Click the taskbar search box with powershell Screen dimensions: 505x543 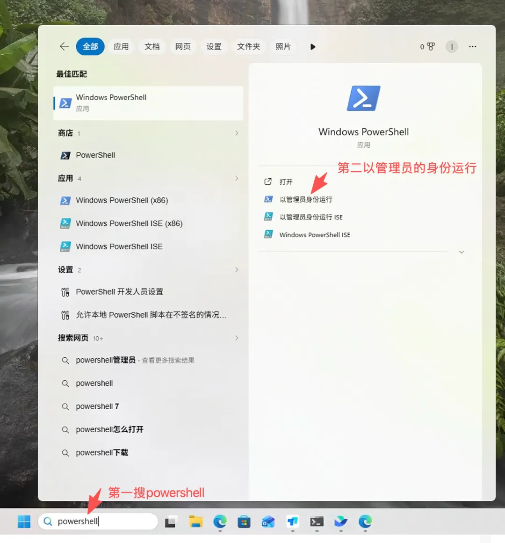coord(98,521)
